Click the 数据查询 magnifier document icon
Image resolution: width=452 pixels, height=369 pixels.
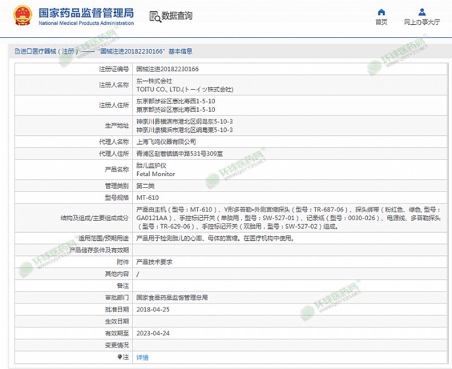click(x=155, y=16)
